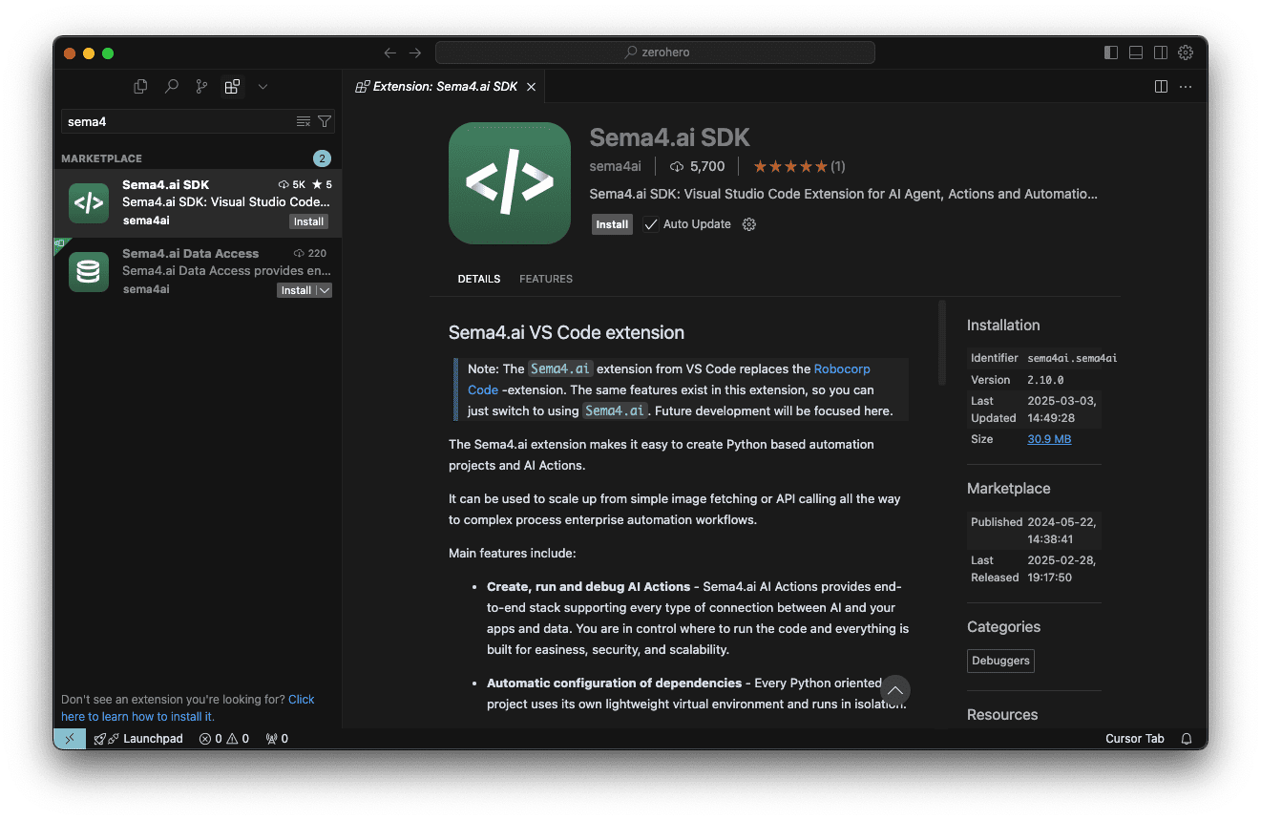Viewport: 1261px width, 820px height.
Task: Click the errors indicator in the status bar
Action: tap(212, 738)
